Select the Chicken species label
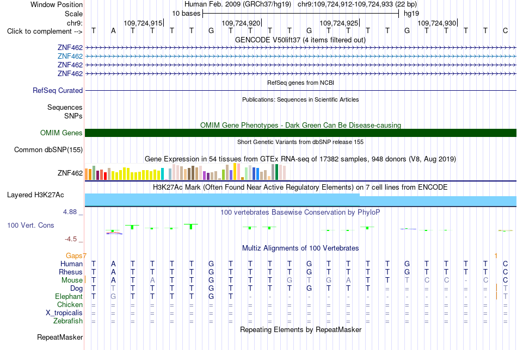This screenshot has width=517, height=350. click(x=70, y=305)
